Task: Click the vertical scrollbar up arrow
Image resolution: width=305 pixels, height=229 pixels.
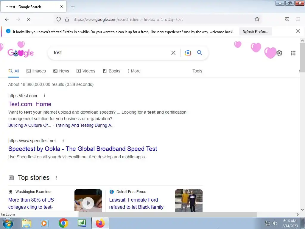Action: tap(302, 41)
